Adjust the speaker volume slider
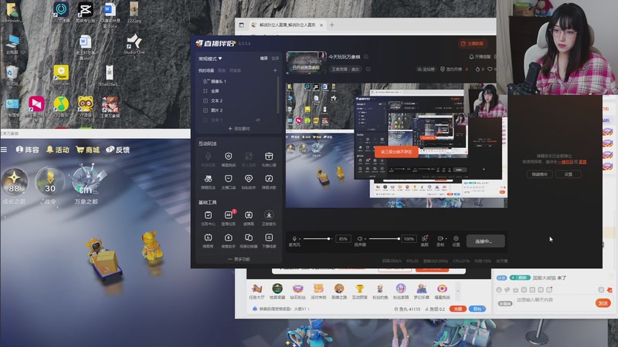Screen dimensions: 618x347 (x=384, y=239)
